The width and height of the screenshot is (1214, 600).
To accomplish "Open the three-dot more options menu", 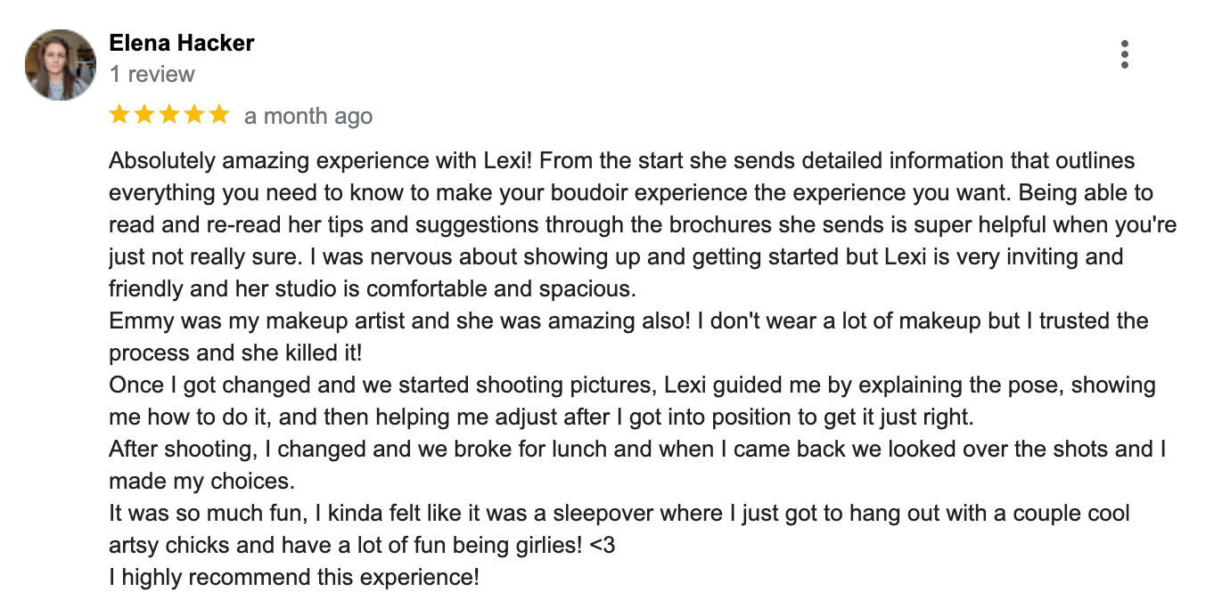I will [x=1125, y=54].
